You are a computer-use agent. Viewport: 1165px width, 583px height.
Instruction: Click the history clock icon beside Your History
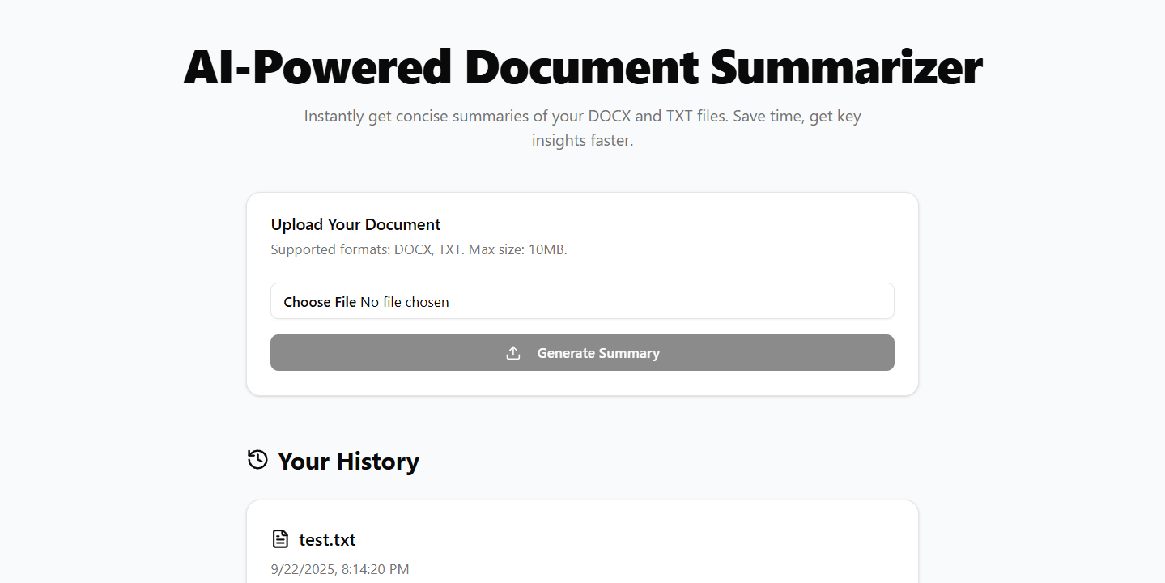[257, 459]
